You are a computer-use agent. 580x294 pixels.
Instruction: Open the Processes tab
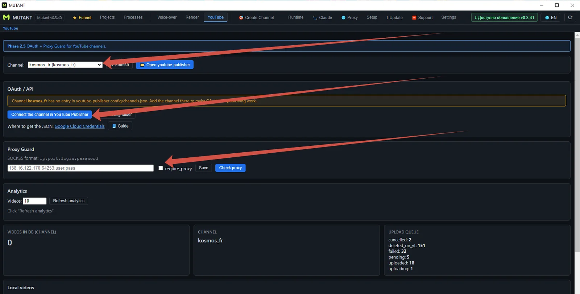point(133,17)
